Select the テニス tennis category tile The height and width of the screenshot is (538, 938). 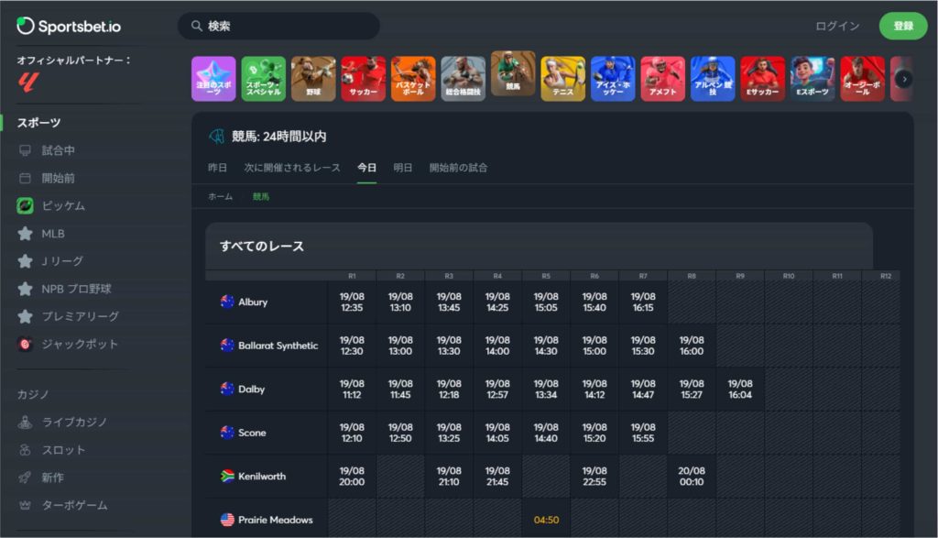(x=563, y=79)
